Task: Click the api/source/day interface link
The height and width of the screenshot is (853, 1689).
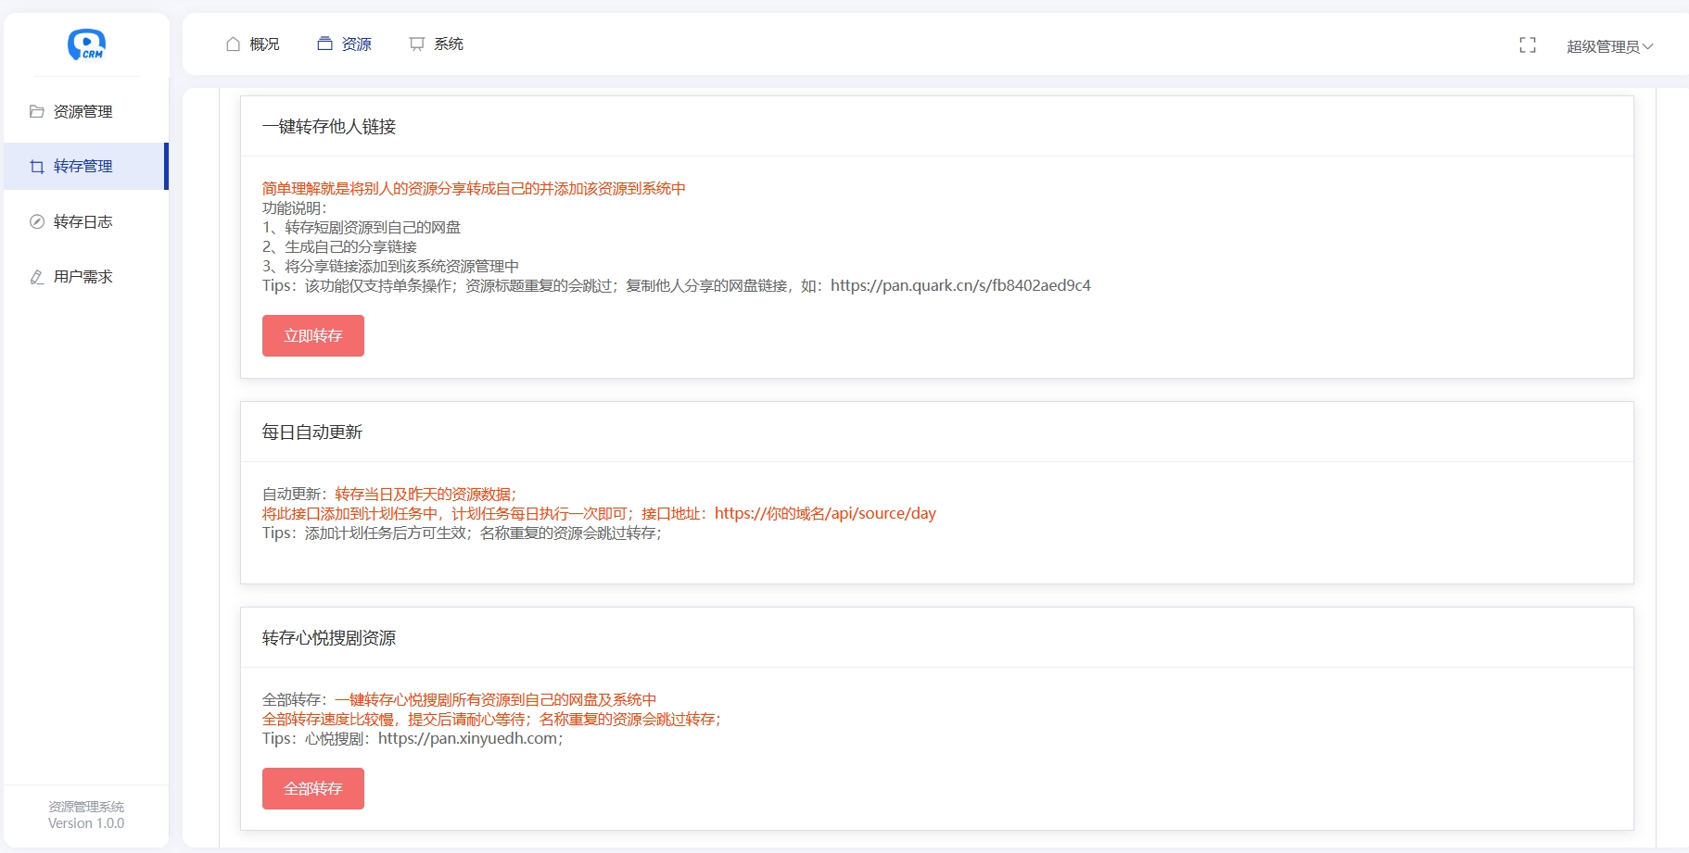Action: pyautogui.click(x=825, y=513)
